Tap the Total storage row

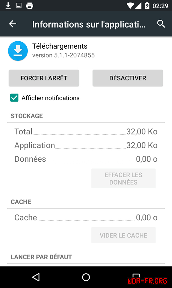coord(86,132)
